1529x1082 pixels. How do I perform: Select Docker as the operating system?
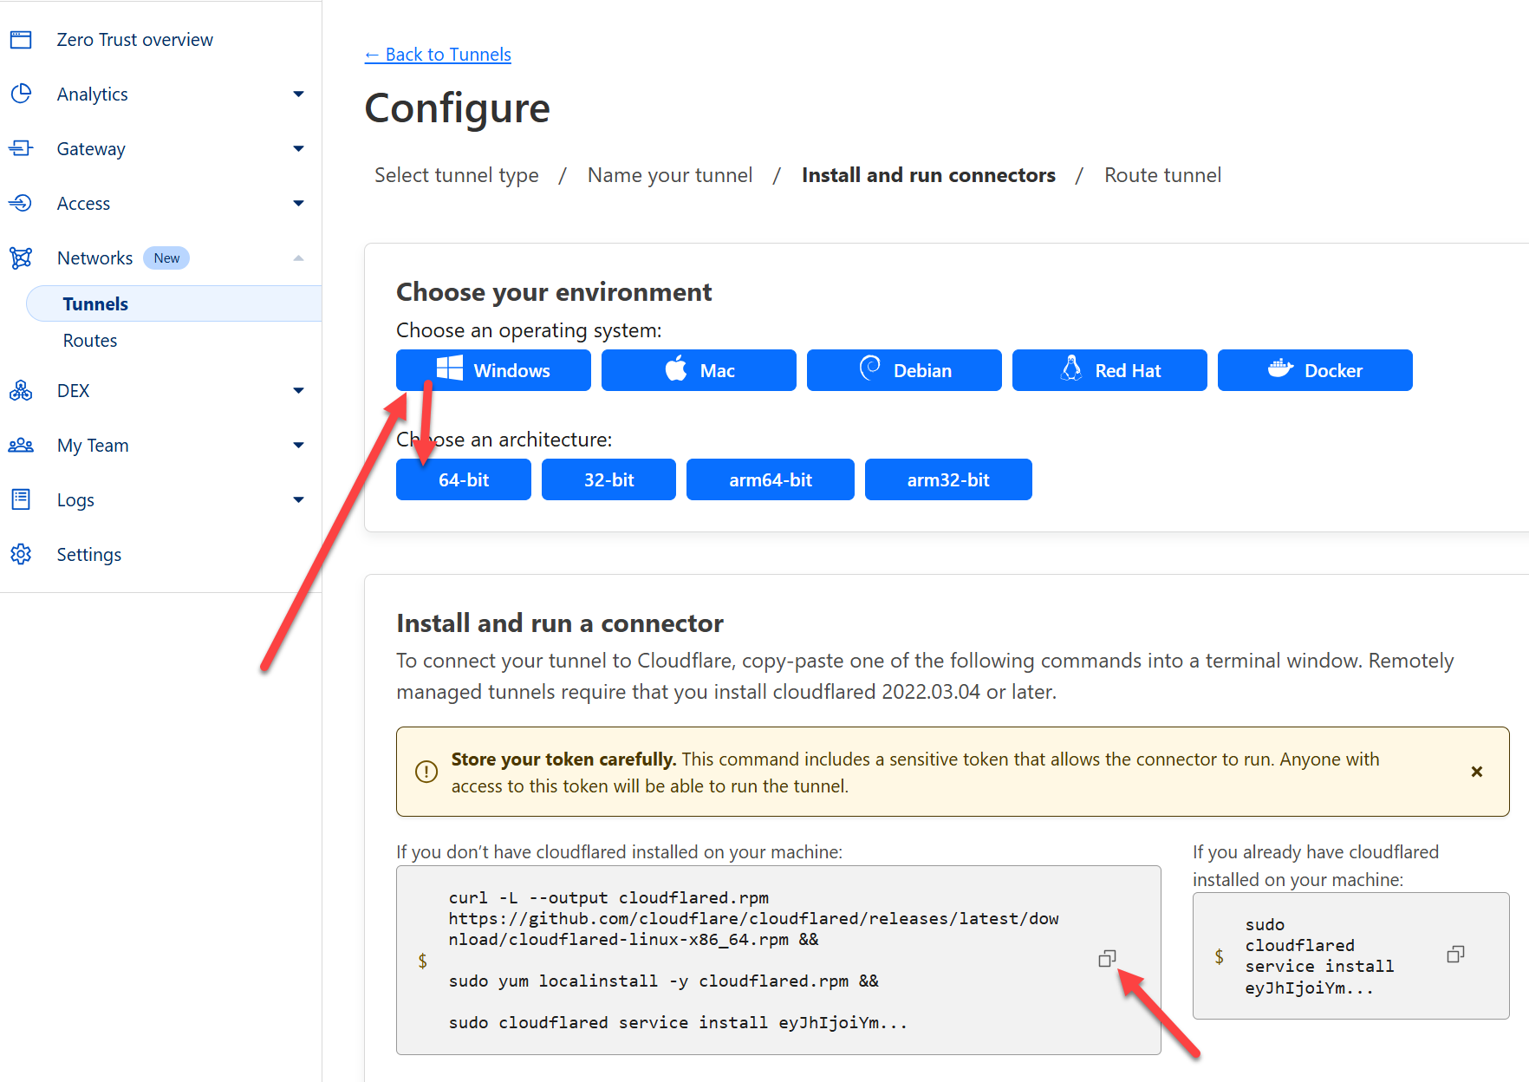(x=1314, y=371)
